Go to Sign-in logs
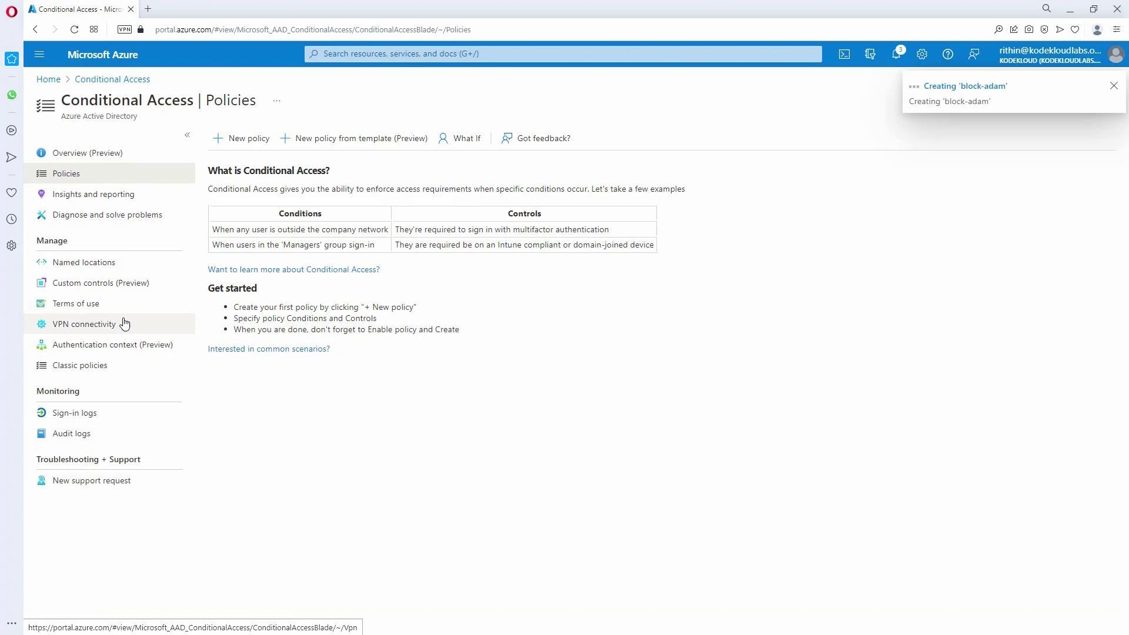 click(x=74, y=413)
